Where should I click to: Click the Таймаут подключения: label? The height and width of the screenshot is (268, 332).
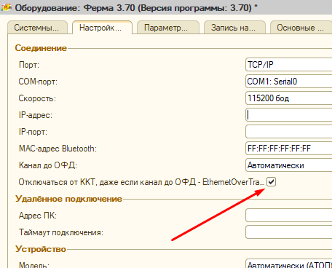[x=61, y=232]
